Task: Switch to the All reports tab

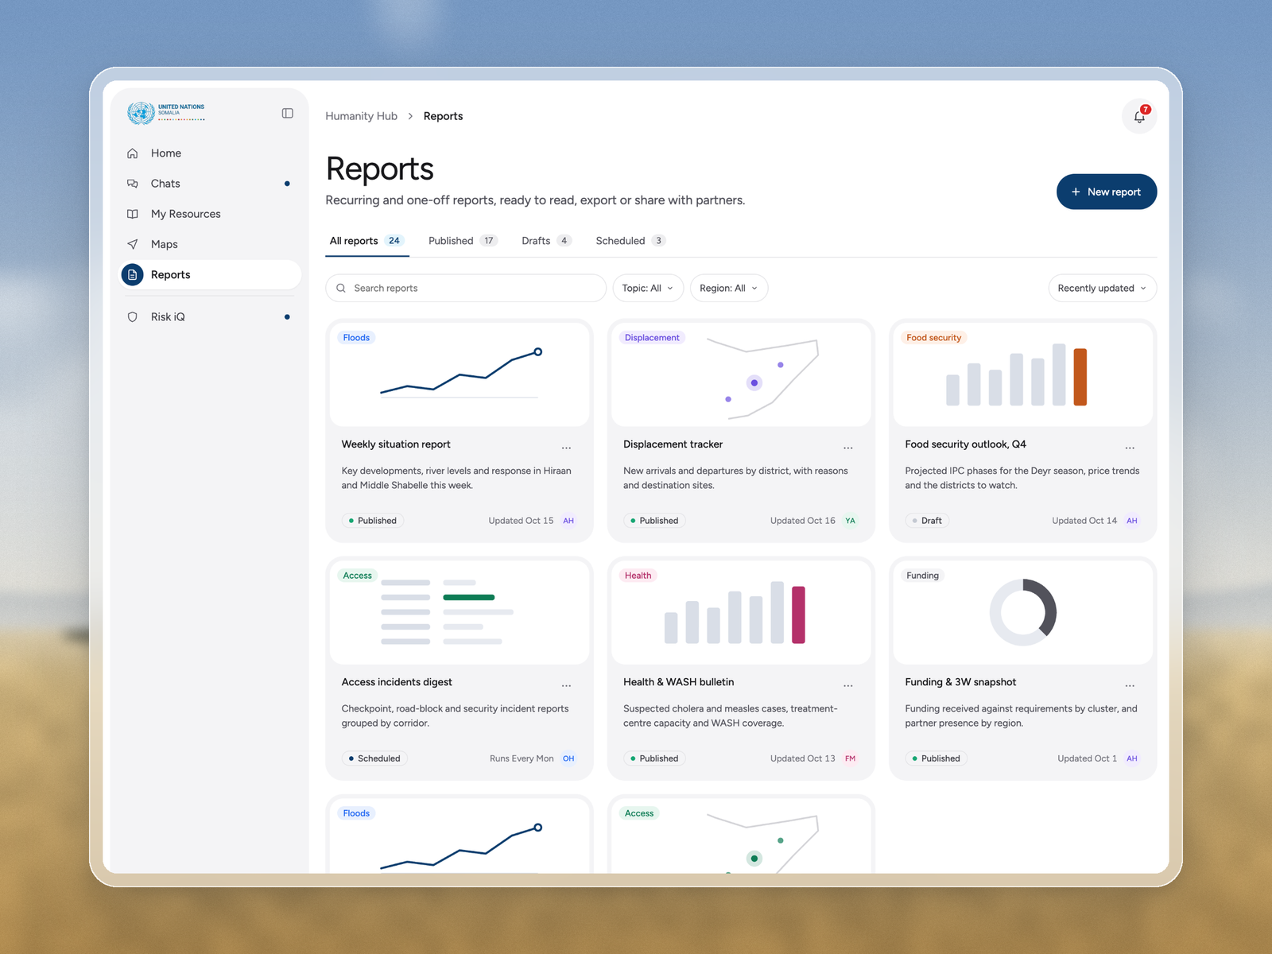Action: click(366, 241)
